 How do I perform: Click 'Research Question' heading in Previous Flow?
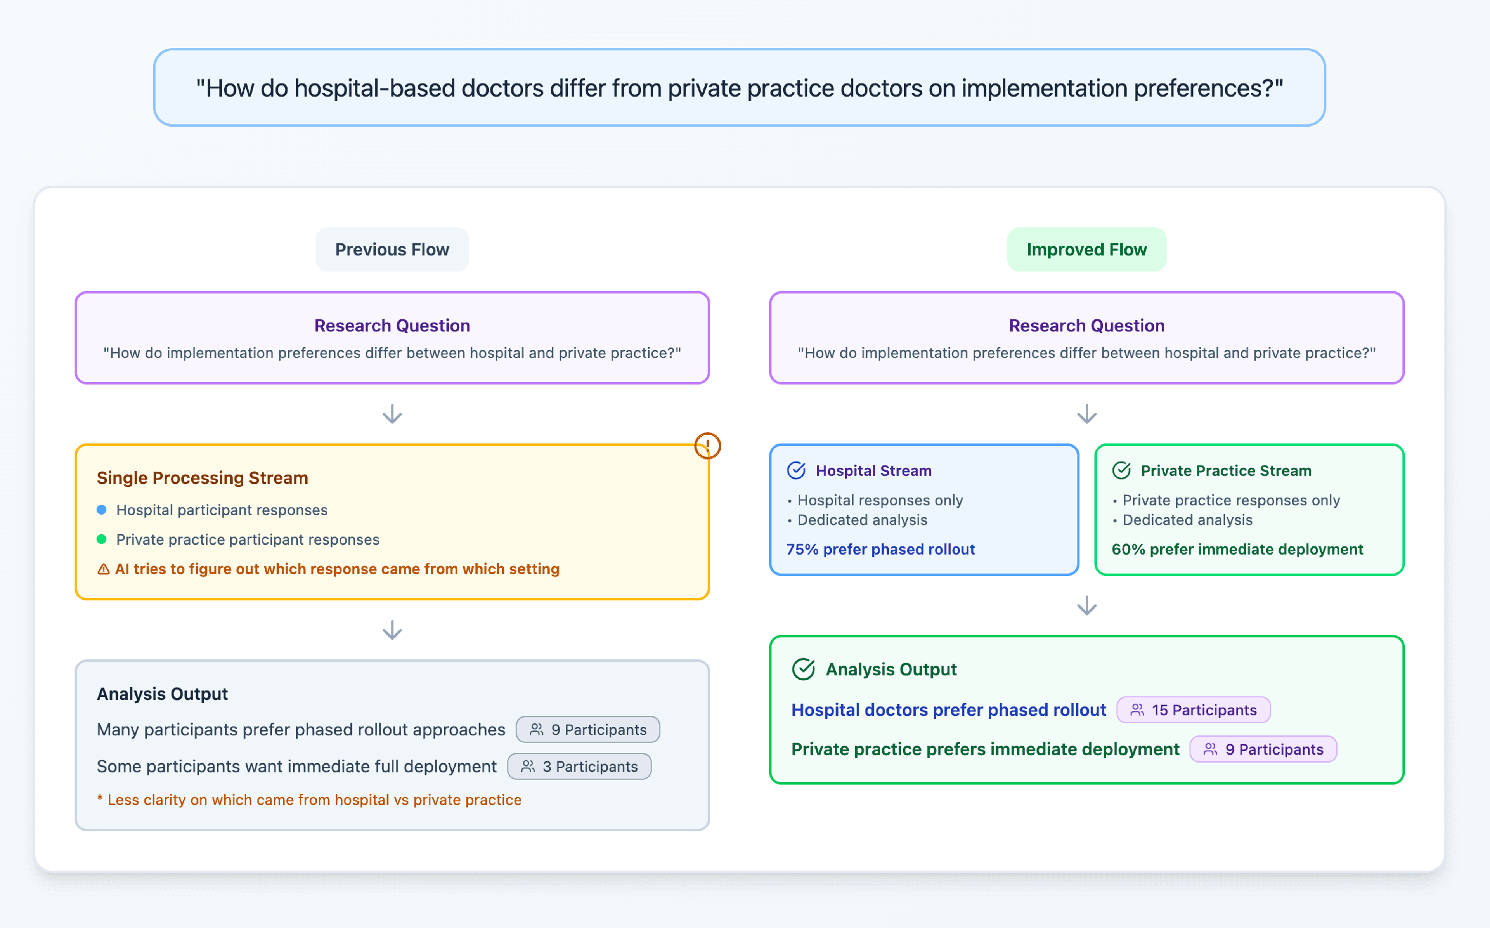click(x=392, y=326)
